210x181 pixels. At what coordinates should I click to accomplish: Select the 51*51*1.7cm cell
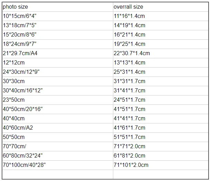click(129, 137)
